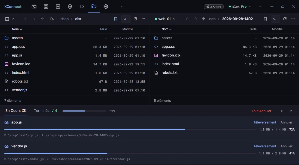
Task: Open settings gear in top bar
Action: (106, 7)
